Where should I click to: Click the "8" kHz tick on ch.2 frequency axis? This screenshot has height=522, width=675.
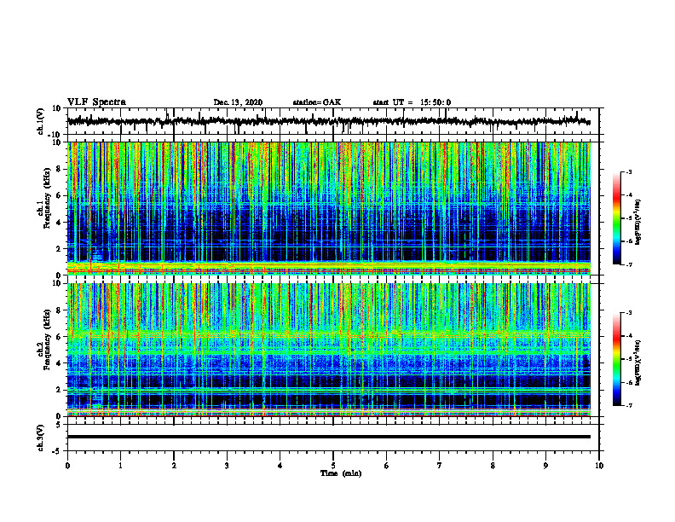click(59, 310)
